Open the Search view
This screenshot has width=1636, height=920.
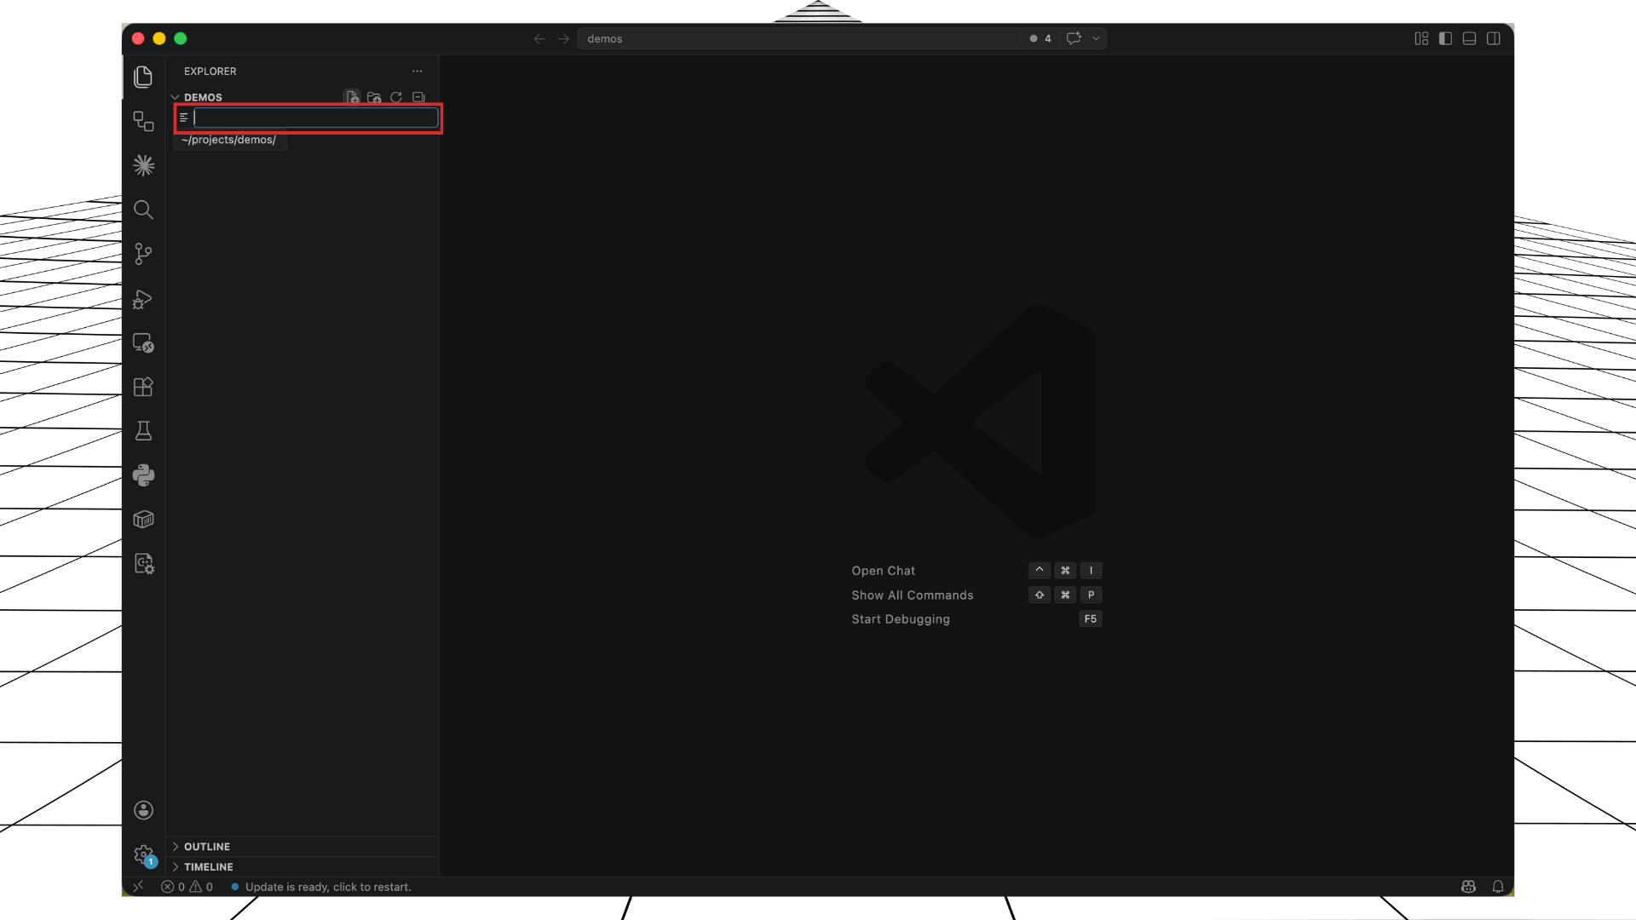(143, 210)
